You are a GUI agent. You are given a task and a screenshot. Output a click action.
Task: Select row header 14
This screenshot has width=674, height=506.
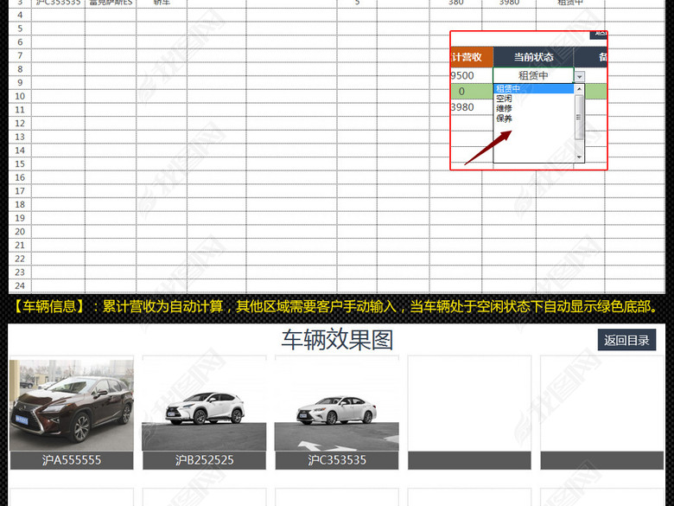[x=20, y=151]
